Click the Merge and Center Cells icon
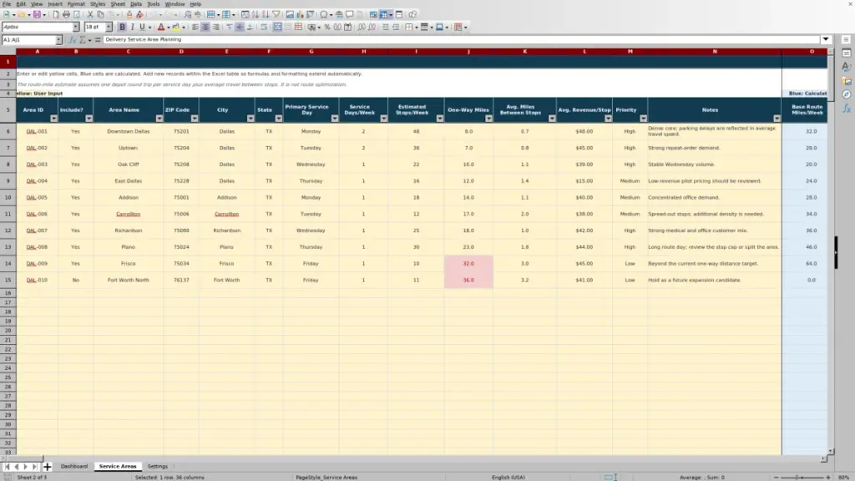855x481 pixels. [277, 27]
